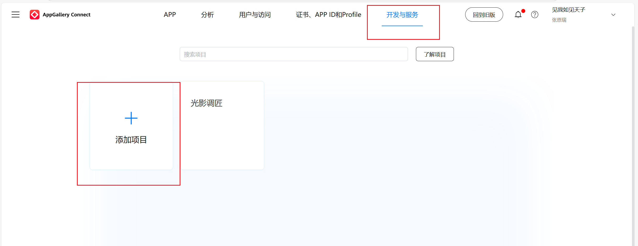The image size is (638, 246).
Task: Click the user name 张恩瑞
Action: (x=559, y=20)
